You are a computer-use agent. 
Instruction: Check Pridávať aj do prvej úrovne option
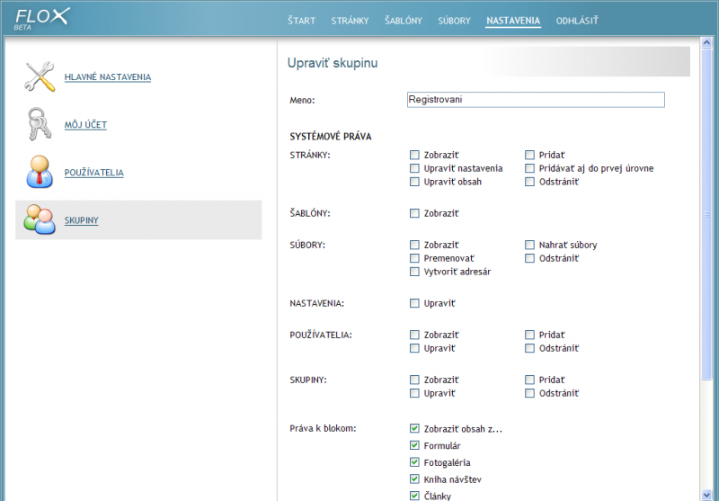[530, 168]
